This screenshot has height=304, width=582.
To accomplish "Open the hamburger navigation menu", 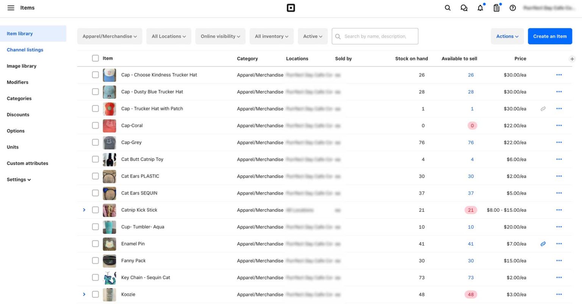I will click(x=11, y=8).
